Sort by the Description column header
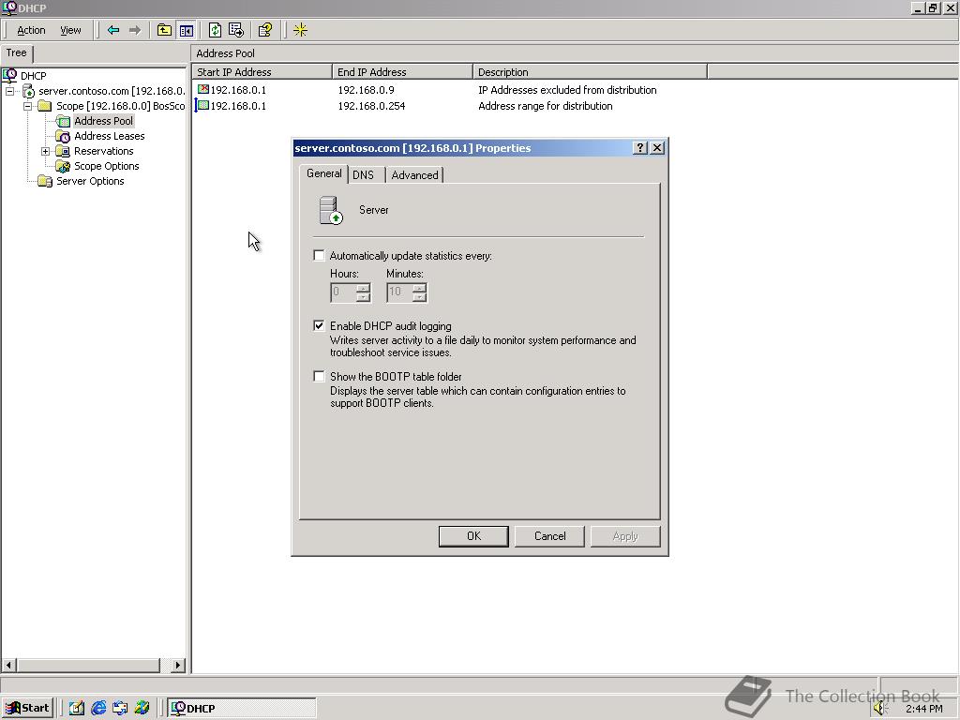Image resolution: width=960 pixels, height=720 pixels. click(591, 71)
